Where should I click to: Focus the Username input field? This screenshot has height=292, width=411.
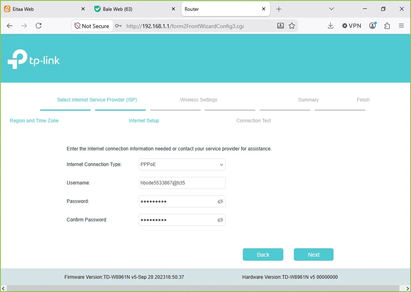(x=182, y=183)
